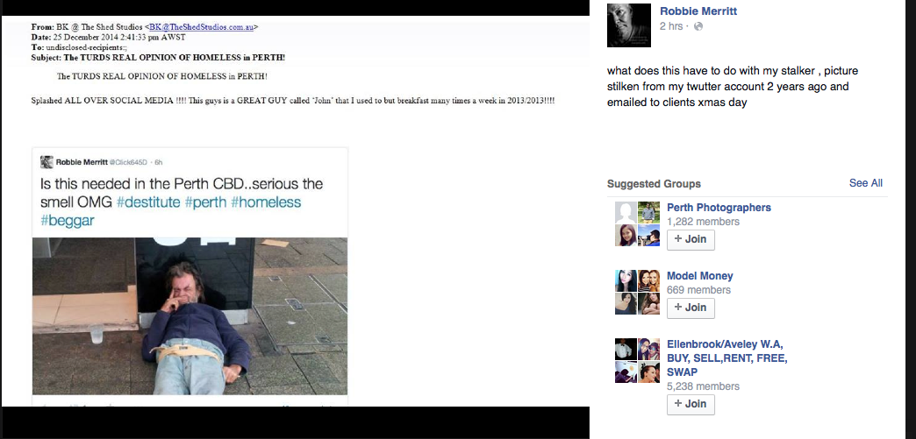Image resolution: width=916 pixels, height=439 pixels.
Task: Join the Model Money group
Action: [691, 308]
